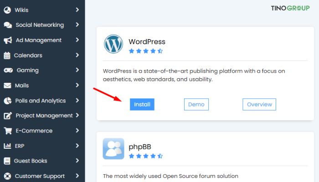The height and width of the screenshot is (182, 319).
Task: Click the Project Management edit icon
Action: (x=8, y=116)
